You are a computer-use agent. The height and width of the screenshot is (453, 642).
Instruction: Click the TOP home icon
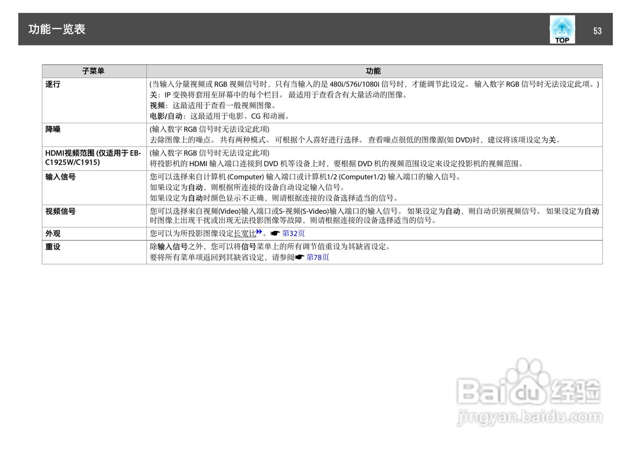tap(562, 30)
